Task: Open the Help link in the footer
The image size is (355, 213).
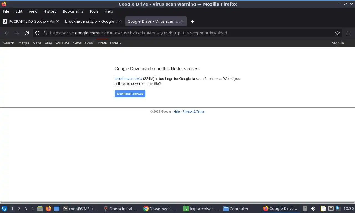Action: tap(177, 111)
